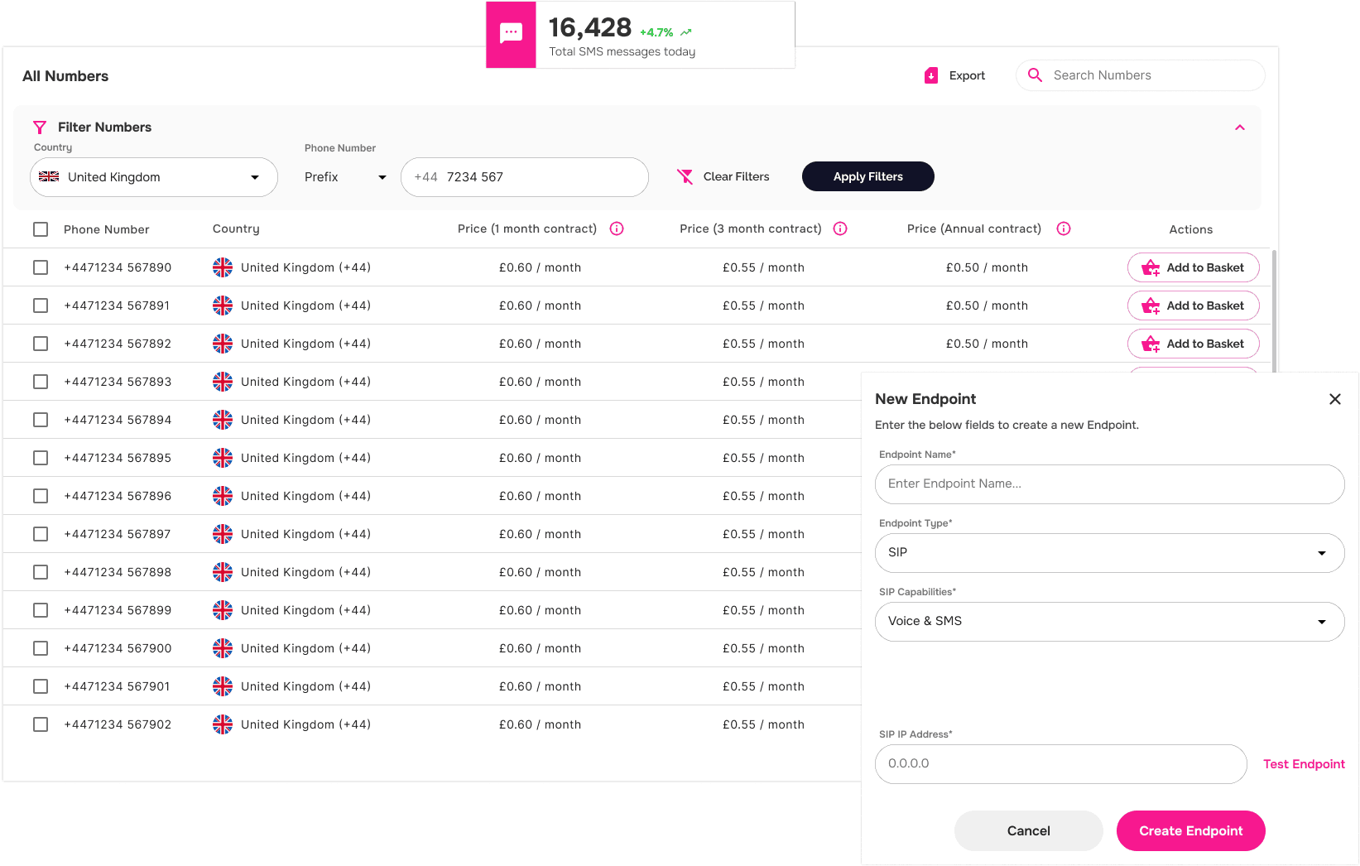The height and width of the screenshot is (866, 1360).
Task: Toggle the select-all checkbox in table header
Action: pyautogui.click(x=41, y=229)
